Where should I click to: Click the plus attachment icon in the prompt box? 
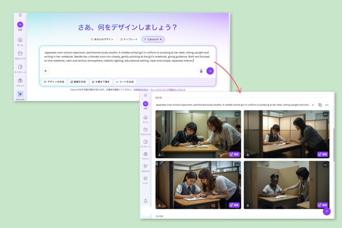[x=45, y=71]
